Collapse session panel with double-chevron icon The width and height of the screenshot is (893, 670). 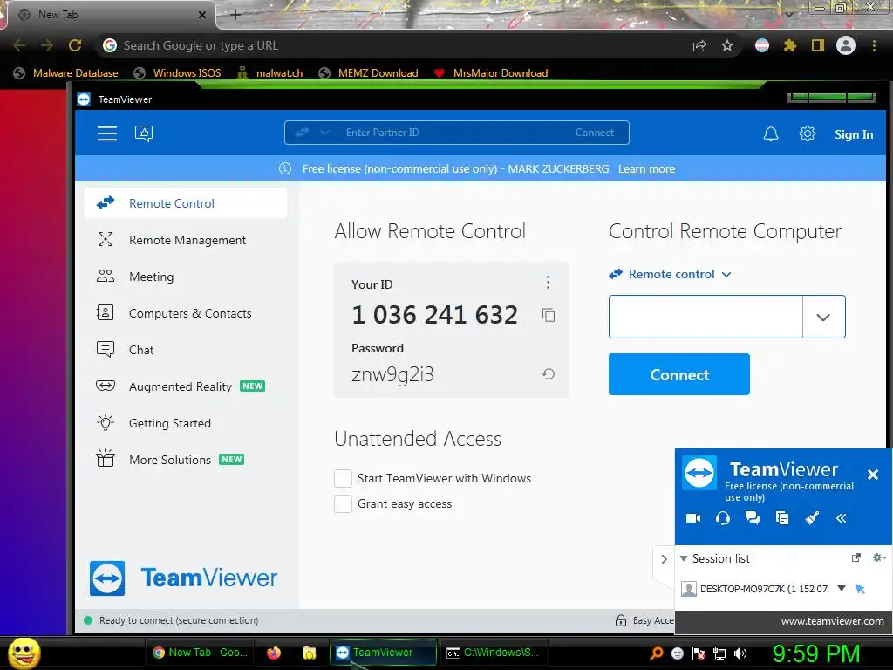click(842, 518)
